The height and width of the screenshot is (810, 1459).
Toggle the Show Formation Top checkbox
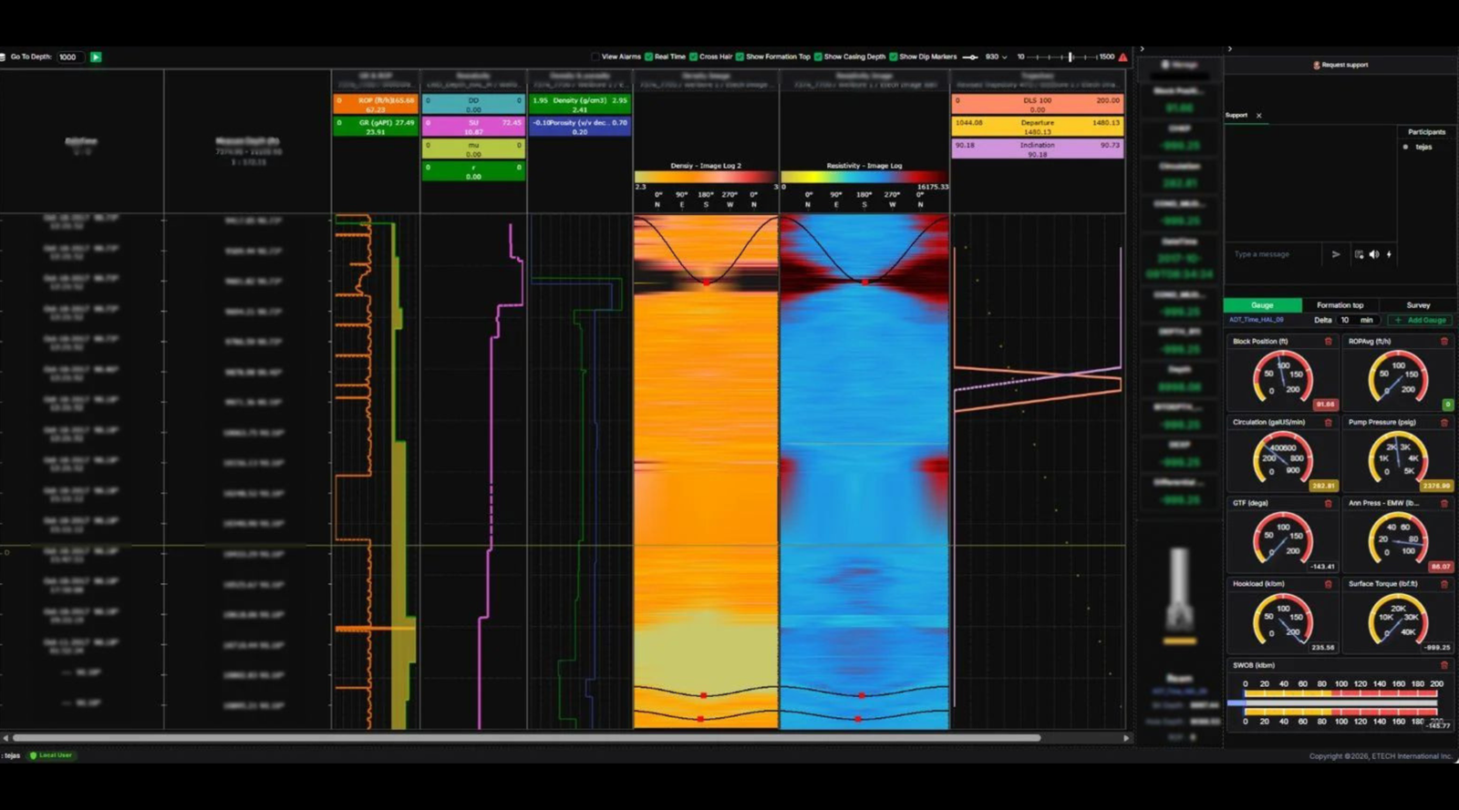pyautogui.click(x=740, y=56)
